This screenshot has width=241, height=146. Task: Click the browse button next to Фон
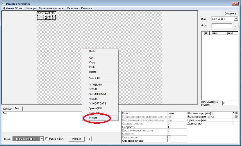pyautogui.click(x=236, y=26)
